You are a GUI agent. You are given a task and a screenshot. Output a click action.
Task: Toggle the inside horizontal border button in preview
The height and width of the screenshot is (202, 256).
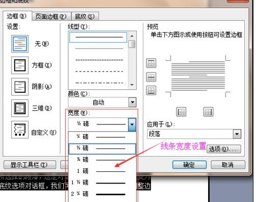click(151, 77)
